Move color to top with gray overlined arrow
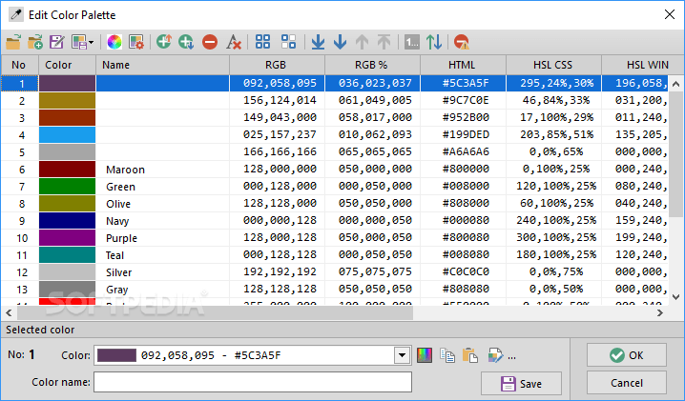This screenshot has height=401, width=685. coord(384,42)
